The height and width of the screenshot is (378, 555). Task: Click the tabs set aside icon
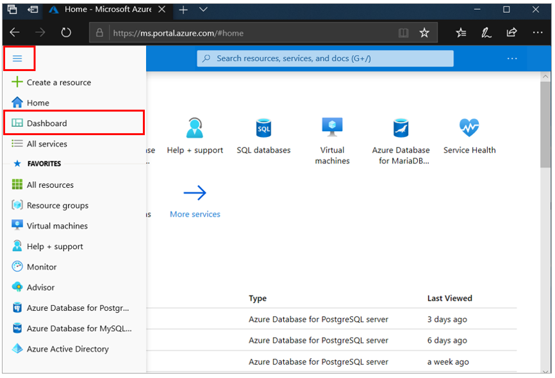[12, 10]
